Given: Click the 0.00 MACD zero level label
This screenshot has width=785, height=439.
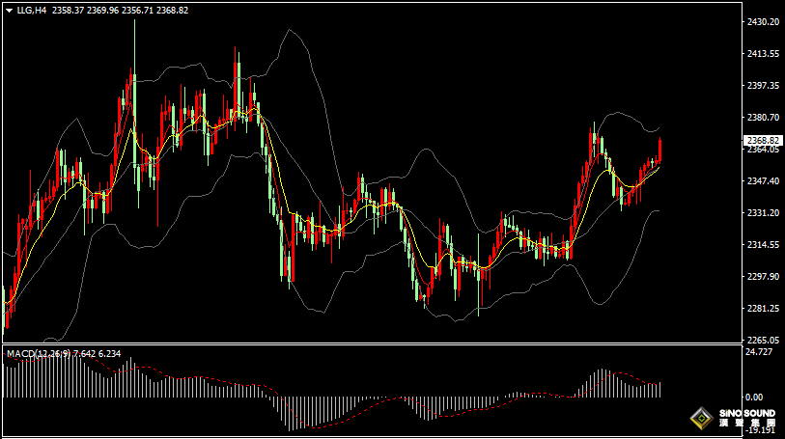Looking at the screenshot, I should click(x=755, y=397).
